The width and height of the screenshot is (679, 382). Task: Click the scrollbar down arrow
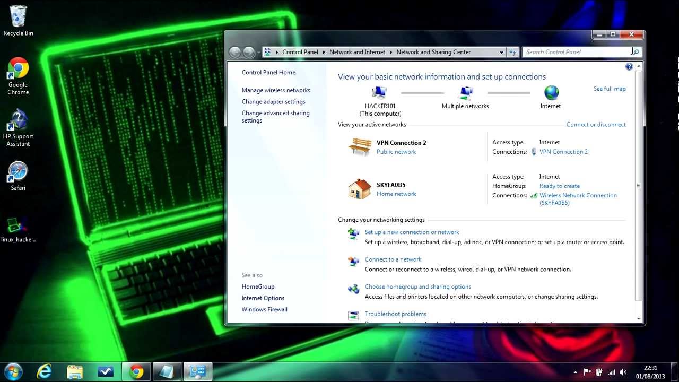tap(638, 319)
